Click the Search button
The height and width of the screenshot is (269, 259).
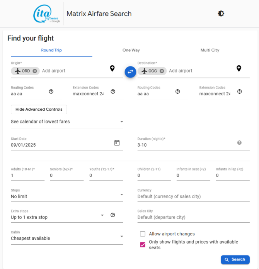coord(235,260)
